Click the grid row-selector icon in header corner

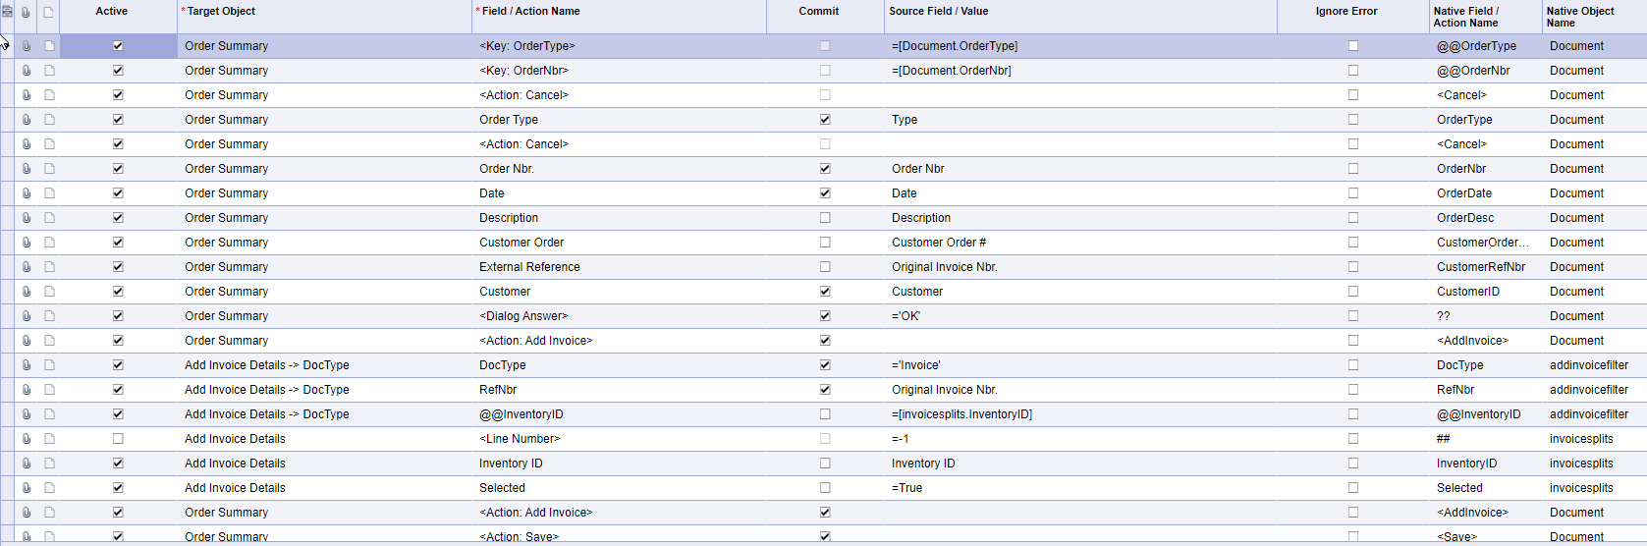tap(7, 12)
